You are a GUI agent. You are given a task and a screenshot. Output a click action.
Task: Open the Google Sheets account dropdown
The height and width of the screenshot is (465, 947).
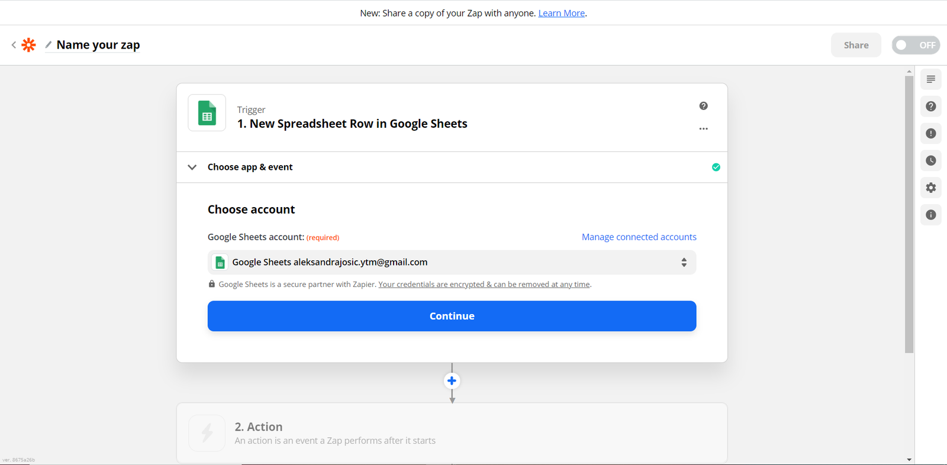click(x=452, y=262)
